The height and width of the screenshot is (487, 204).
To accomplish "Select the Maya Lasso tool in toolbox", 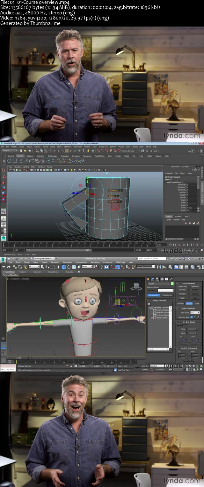I will [4, 176].
